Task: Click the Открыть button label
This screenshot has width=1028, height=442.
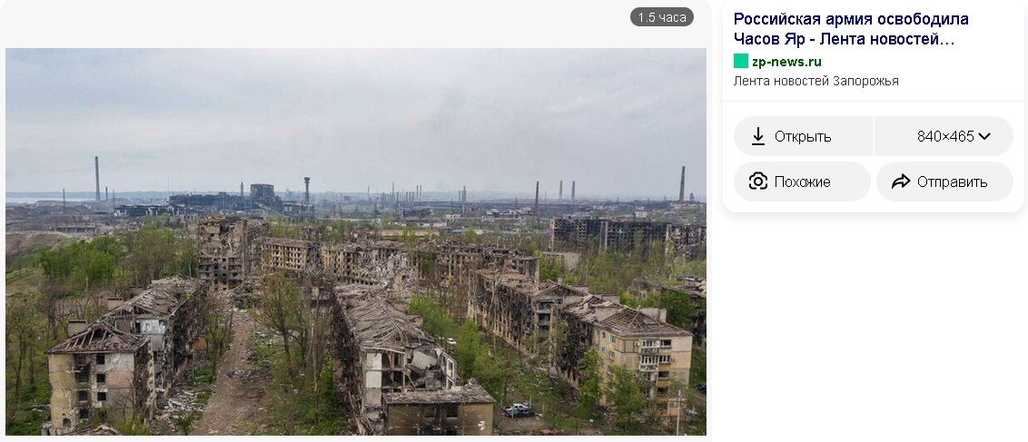Action: point(803,136)
